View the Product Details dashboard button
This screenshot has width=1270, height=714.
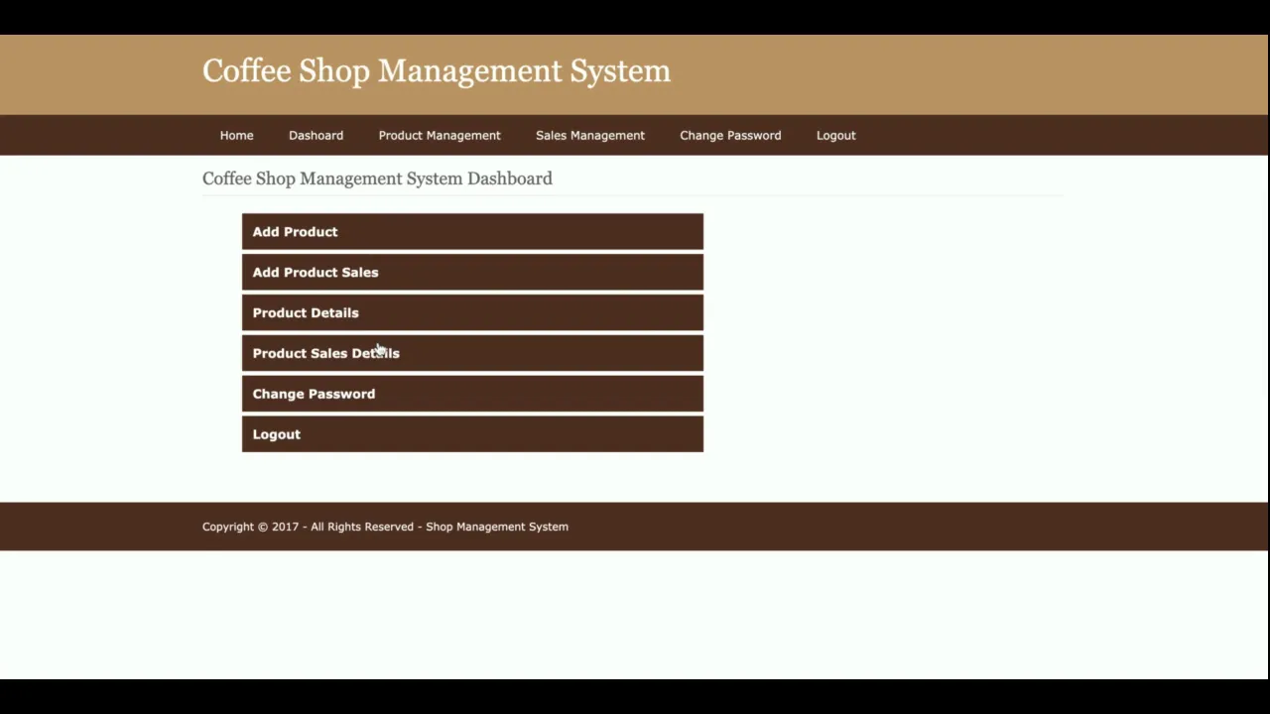pyautogui.click(x=472, y=312)
